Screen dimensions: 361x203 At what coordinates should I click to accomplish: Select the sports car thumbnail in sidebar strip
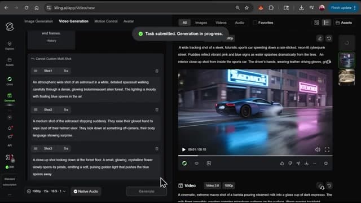tap(347, 60)
